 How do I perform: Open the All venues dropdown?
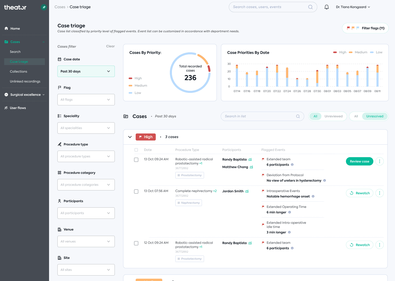click(86, 241)
